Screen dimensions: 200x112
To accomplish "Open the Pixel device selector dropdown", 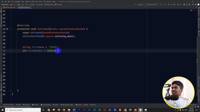I will point(152,4).
